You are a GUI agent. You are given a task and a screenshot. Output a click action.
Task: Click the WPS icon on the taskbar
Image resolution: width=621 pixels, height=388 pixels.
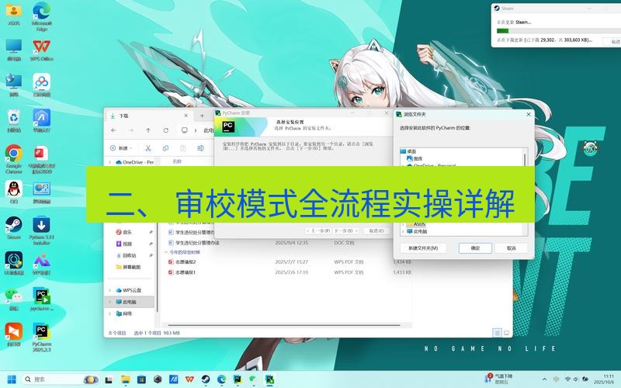coord(189,379)
